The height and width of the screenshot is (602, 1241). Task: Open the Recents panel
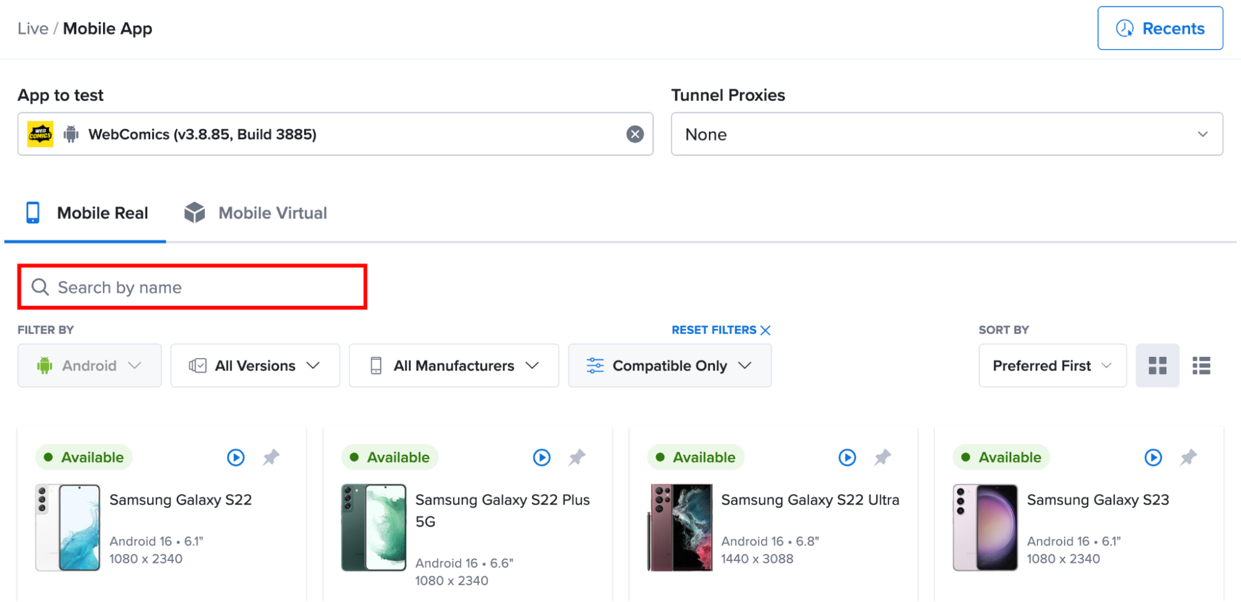[1160, 28]
